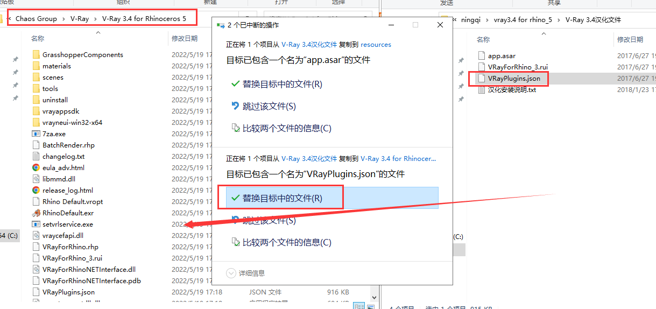Click V-Ray 3.4汉化文件 breadcrumb segment

(593, 19)
